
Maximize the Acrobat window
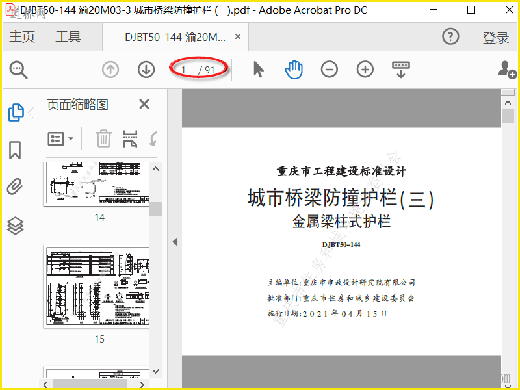click(471, 10)
